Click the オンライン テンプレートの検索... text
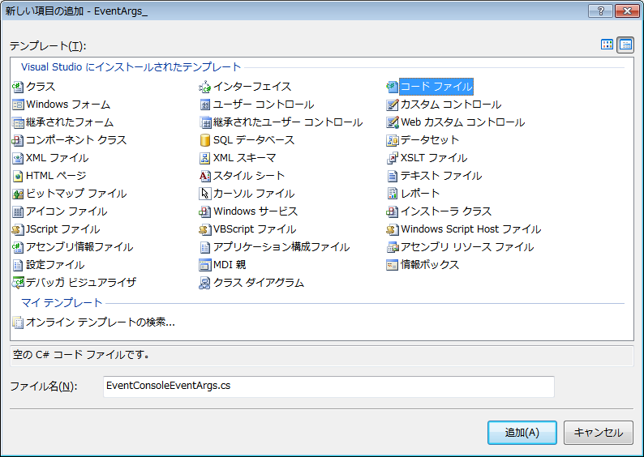Image resolution: width=644 pixels, height=457 pixels. pyautogui.click(x=101, y=322)
